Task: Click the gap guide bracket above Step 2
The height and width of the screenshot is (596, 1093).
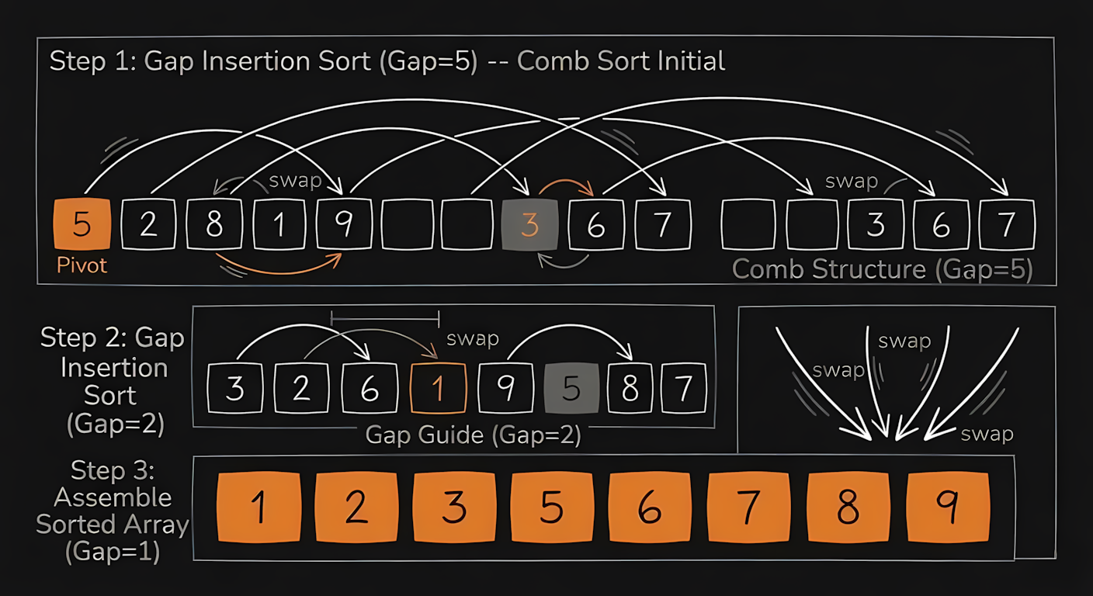Action: [x=385, y=317]
